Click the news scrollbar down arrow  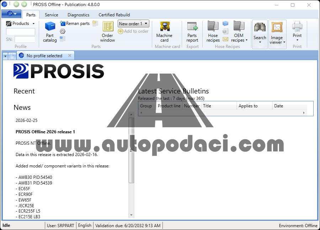tap(131, 215)
